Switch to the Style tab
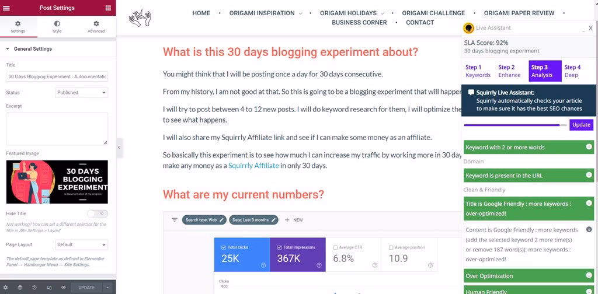The width and height of the screenshot is (598, 294). [57, 27]
